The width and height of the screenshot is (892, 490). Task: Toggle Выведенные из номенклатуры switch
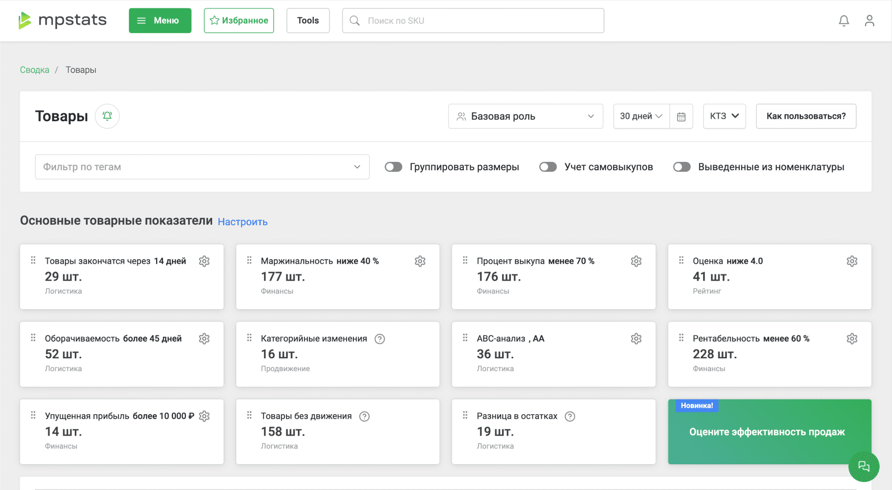click(x=682, y=167)
